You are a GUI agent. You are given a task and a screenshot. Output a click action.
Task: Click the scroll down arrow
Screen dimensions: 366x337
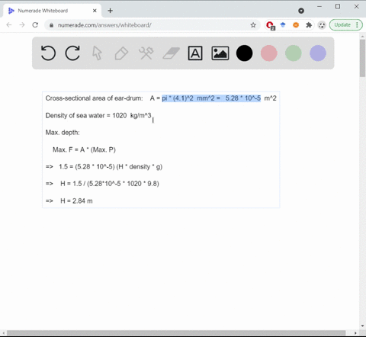(362, 326)
